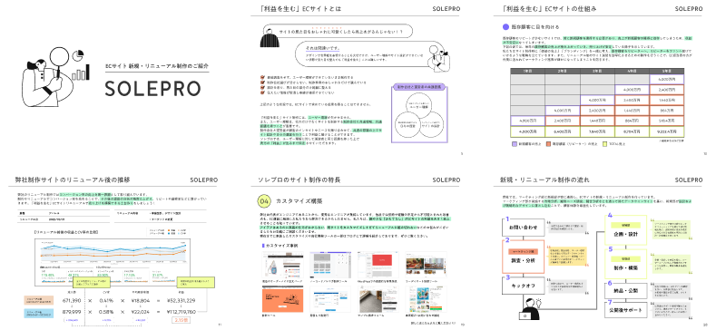Click the value '¥18,804'
Image resolution: width=726 pixels, height=330 pixels.
[140, 301]
